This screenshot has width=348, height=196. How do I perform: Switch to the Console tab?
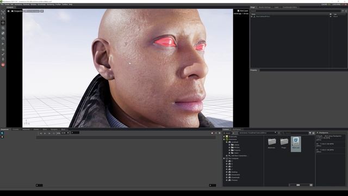tap(15, 130)
